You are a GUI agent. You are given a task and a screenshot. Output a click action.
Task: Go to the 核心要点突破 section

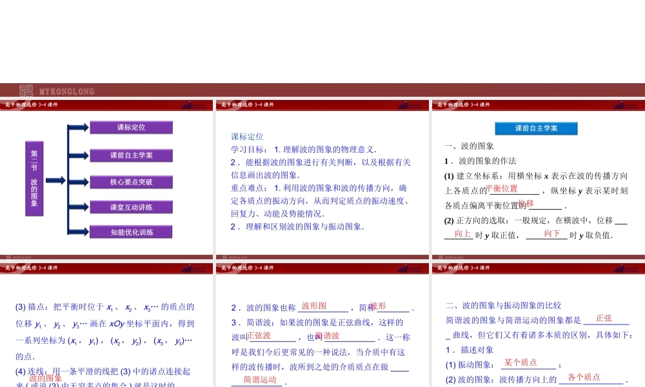131,182
